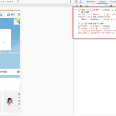This screenshot has height=116, width=116.
Task: Switch to the Security tab
Action: (112, 2)
